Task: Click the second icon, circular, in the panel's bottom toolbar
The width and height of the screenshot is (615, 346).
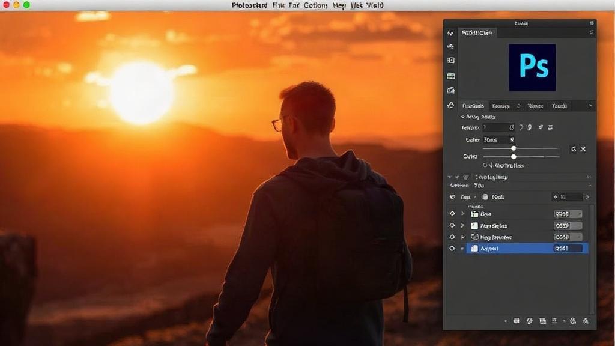Action: click(x=530, y=321)
